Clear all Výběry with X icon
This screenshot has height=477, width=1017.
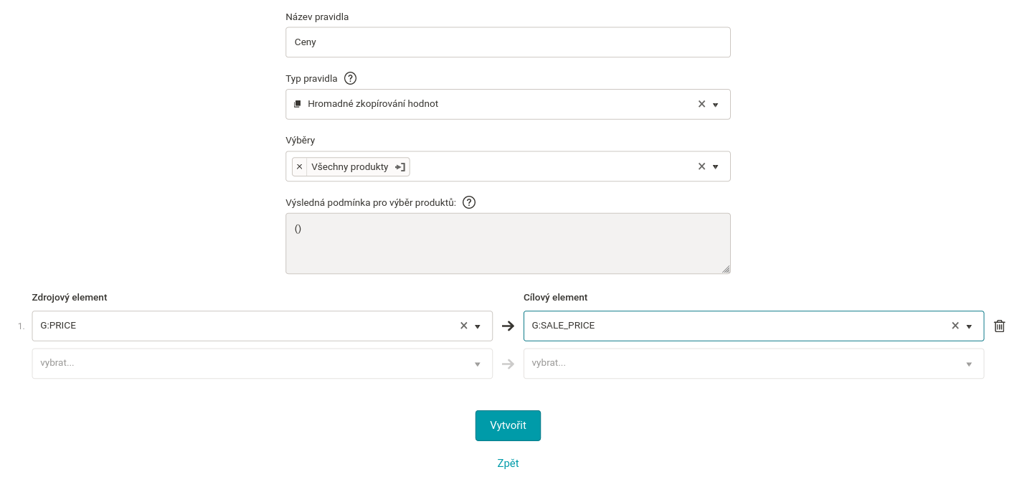tap(702, 166)
